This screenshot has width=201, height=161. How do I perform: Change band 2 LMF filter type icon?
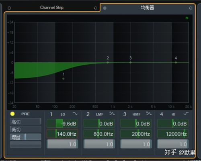(112, 114)
